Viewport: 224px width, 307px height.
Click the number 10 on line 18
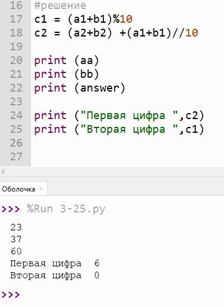(192, 33)
